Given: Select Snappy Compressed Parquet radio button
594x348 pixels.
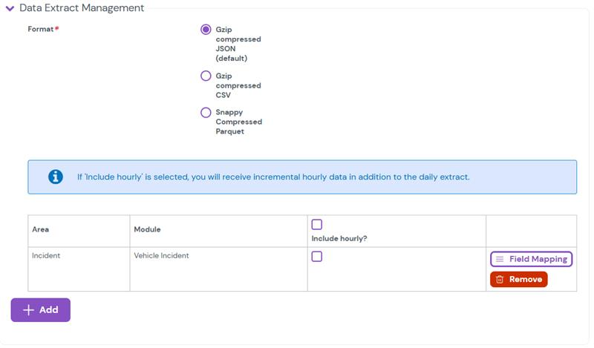Looking at the screenshot, I should coord(206,113).
